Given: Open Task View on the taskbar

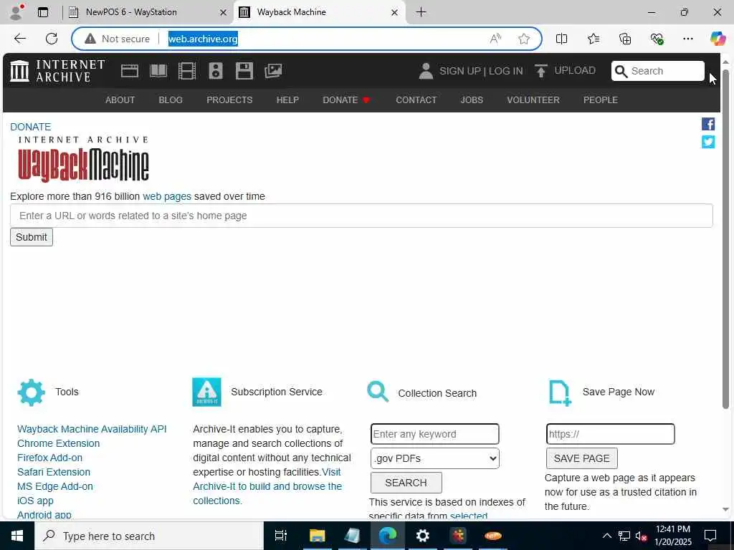Looking at the screenshot, I should point(281,536).
